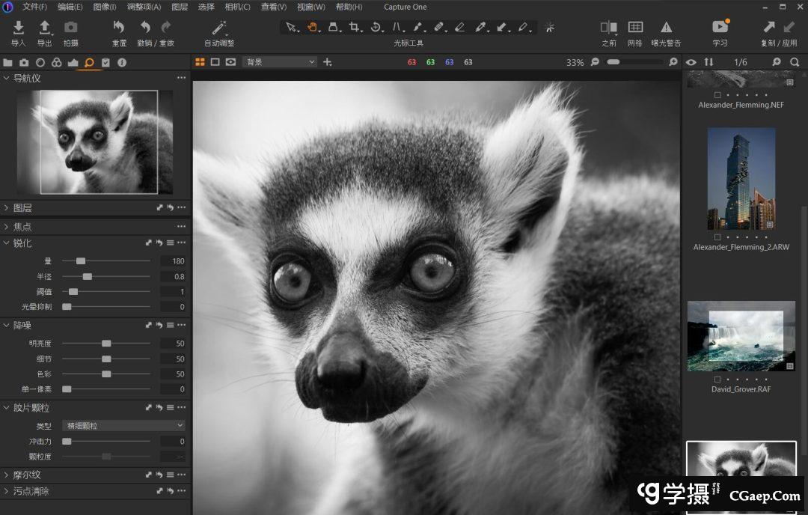Click the 锐化 量 slider
Screen dimensions: 808x515
tap(81, 261)
